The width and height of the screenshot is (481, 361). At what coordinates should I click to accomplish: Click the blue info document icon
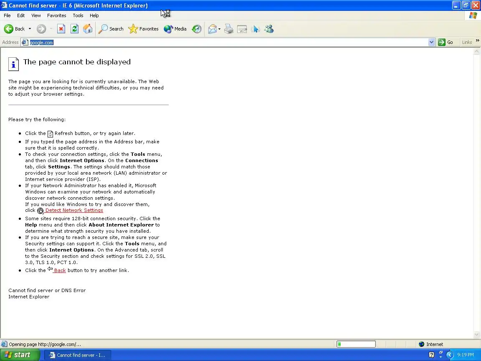point(13,64)
